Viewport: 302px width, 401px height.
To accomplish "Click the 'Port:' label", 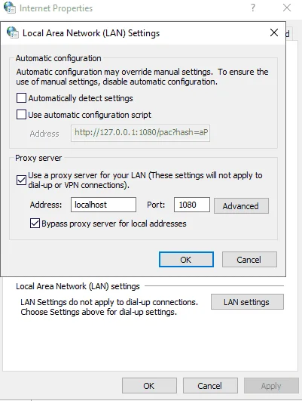I will [156, 205].
